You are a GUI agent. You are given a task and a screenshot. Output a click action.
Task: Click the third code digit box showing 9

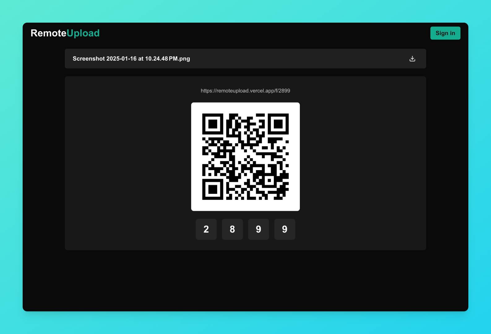pos(258,229)
